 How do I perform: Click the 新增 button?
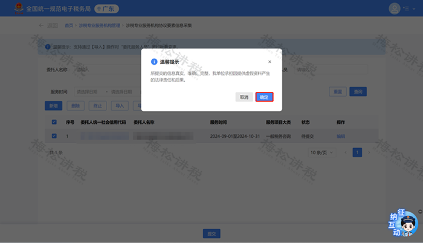(53, 106)
